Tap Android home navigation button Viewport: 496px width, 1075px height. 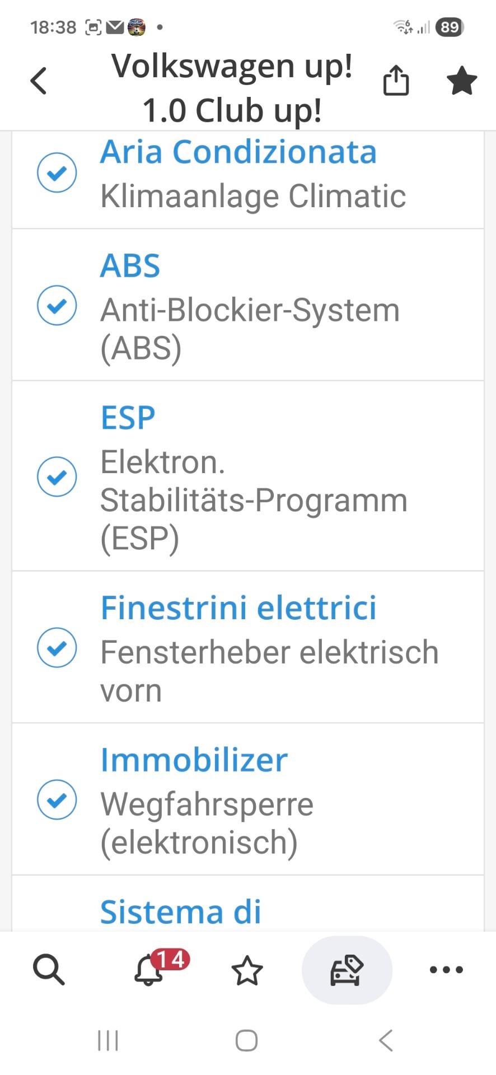(x=247, y=1041)
